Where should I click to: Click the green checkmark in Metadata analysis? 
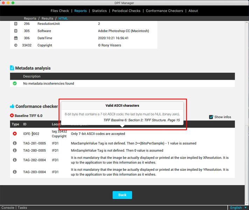pyautogui.click(x=15, y=84)
